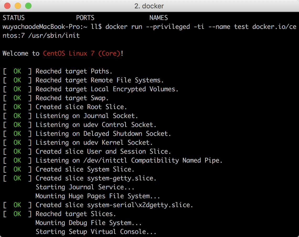Click the green OK beside 'Created slice System Slice'
The height and width of the screenshot is (237, 299).
coord(17,170)
